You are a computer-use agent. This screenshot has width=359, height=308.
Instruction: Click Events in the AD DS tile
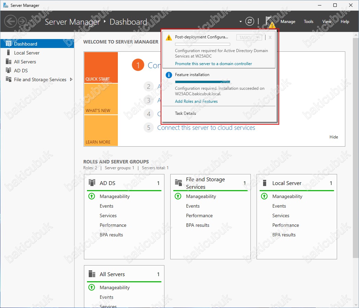pos(107,206)
